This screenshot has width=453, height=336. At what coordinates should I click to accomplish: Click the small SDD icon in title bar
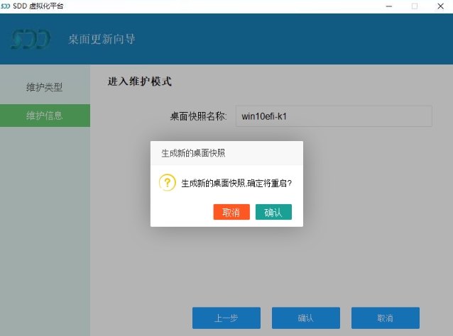coord(6,6)
